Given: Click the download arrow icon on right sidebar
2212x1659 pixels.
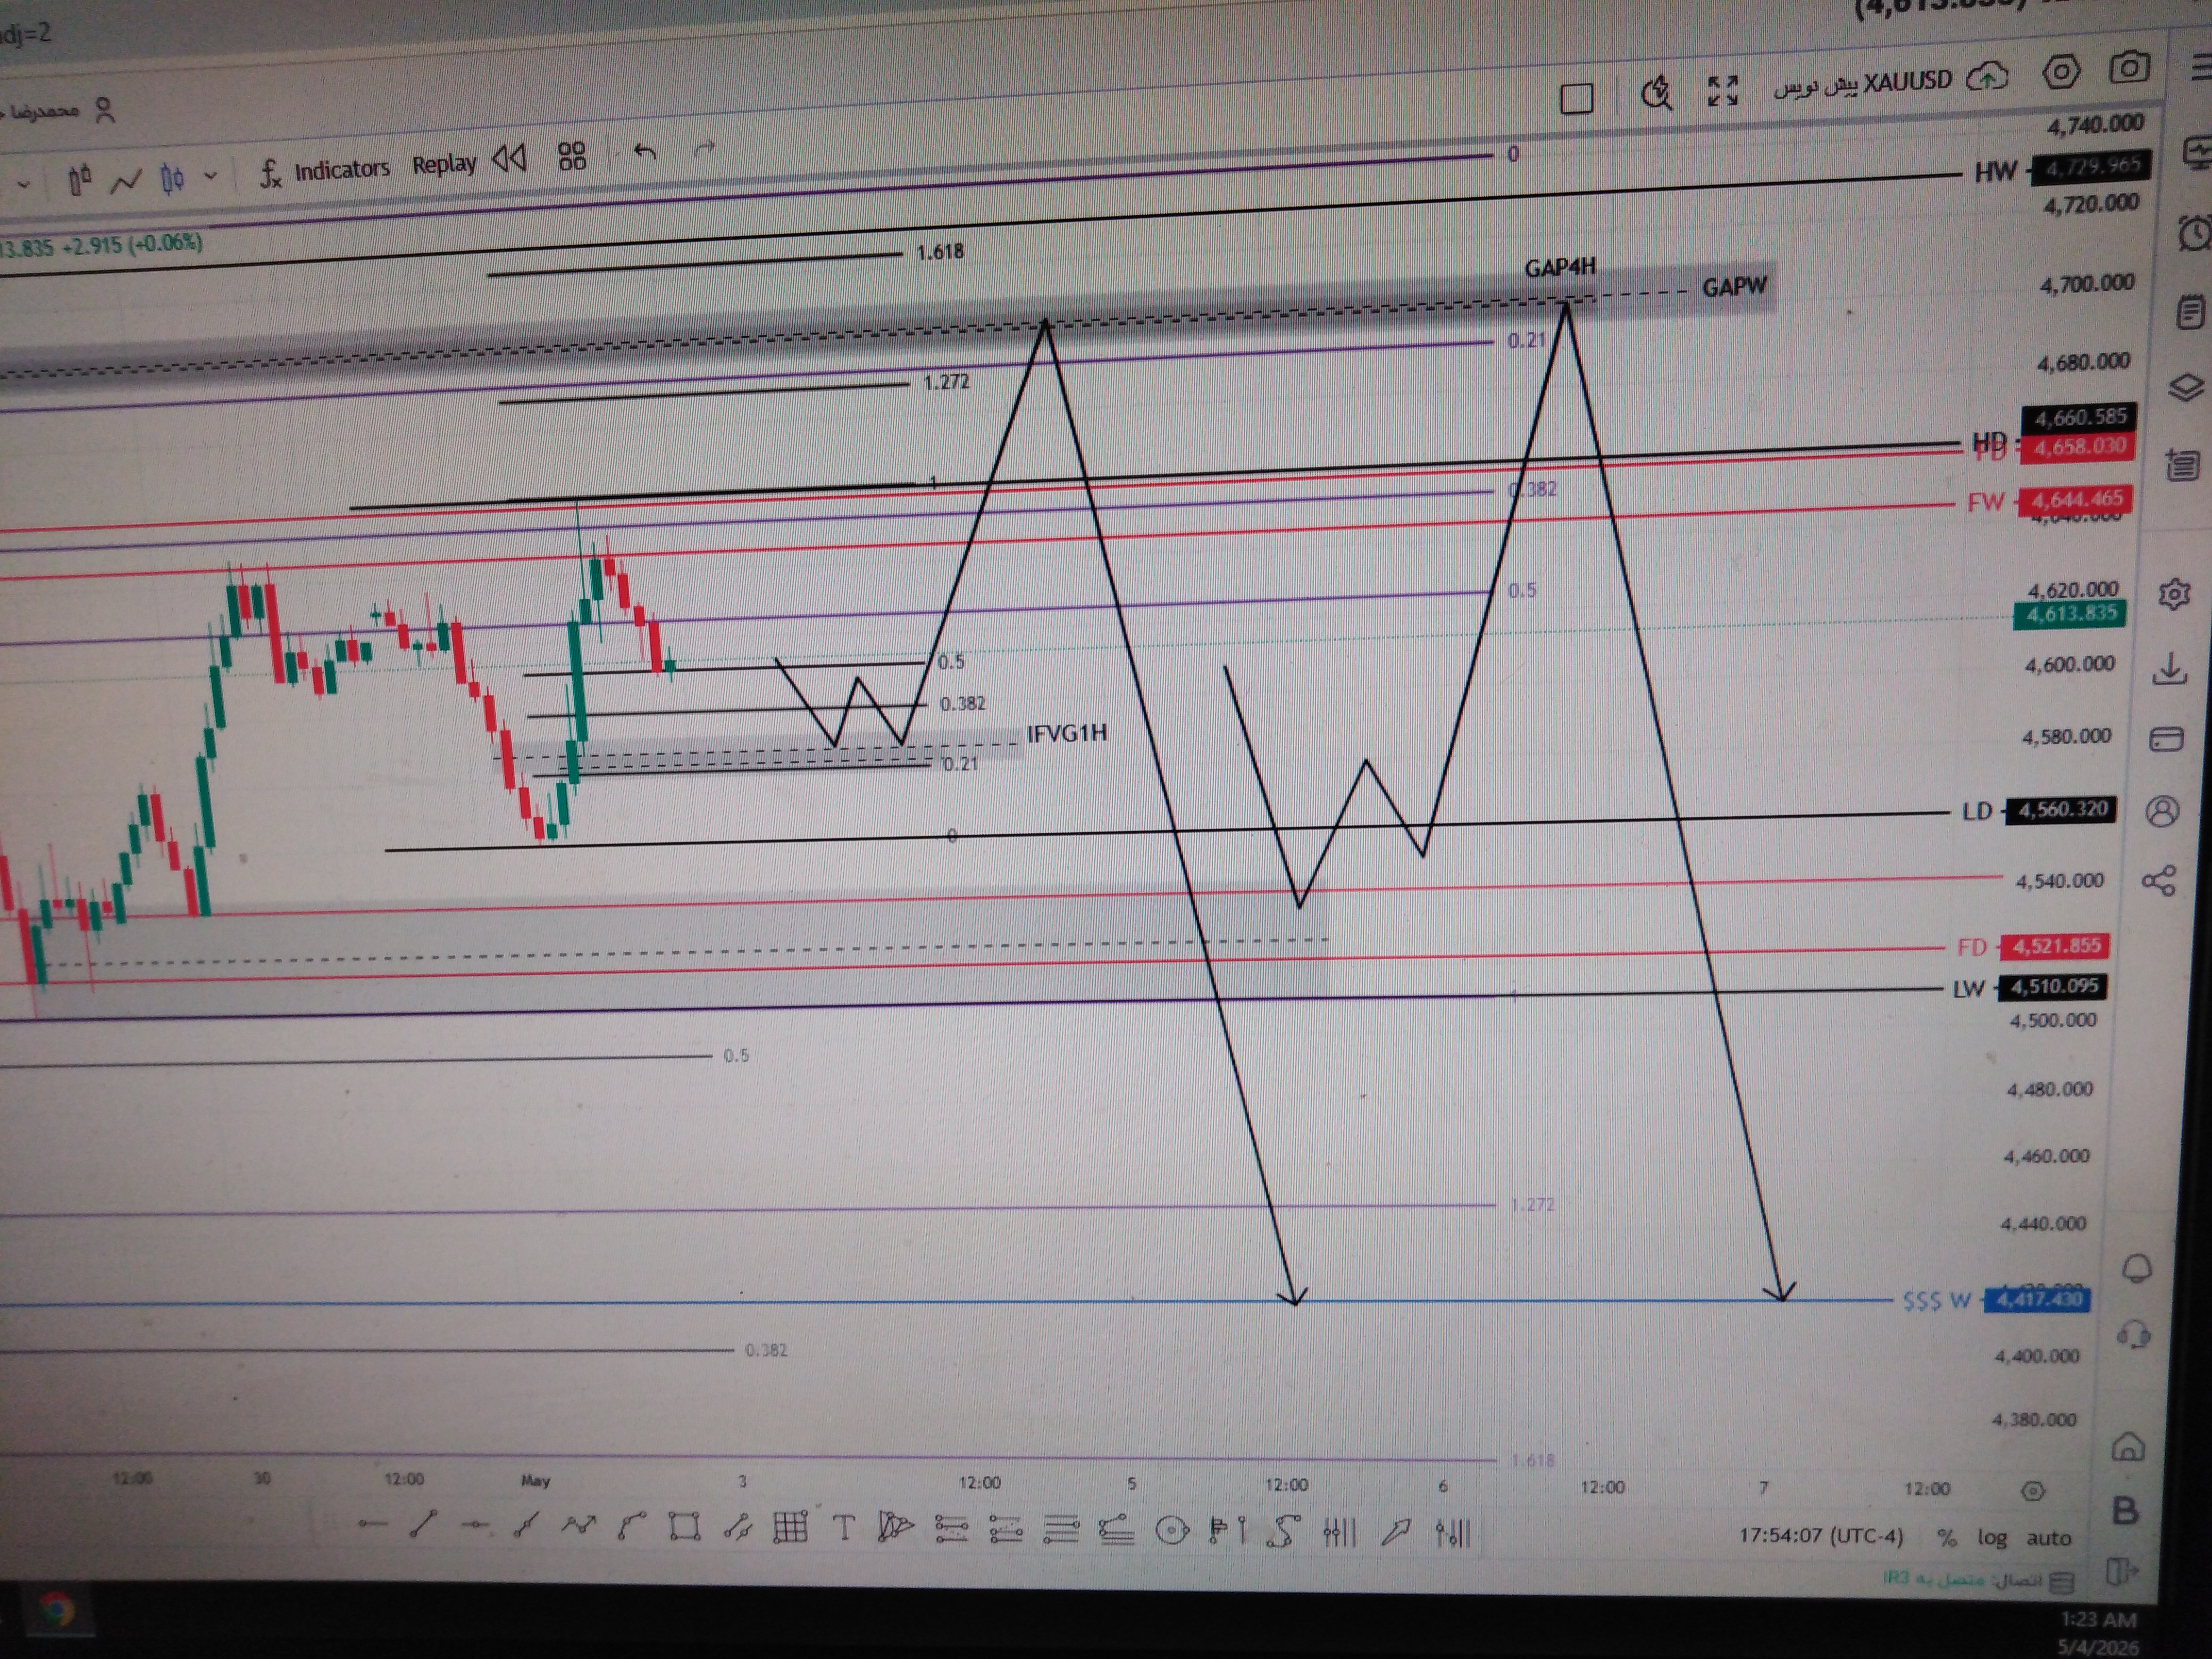Looking at the screenshot, I should click(x=2169, y=669).
